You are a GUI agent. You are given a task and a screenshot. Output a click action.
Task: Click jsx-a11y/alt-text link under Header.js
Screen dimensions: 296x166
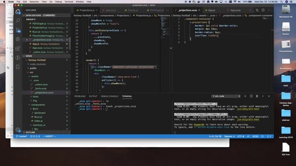(248, 109)
